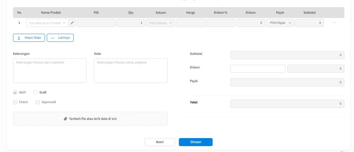Click the No column header

coord(19,13)
